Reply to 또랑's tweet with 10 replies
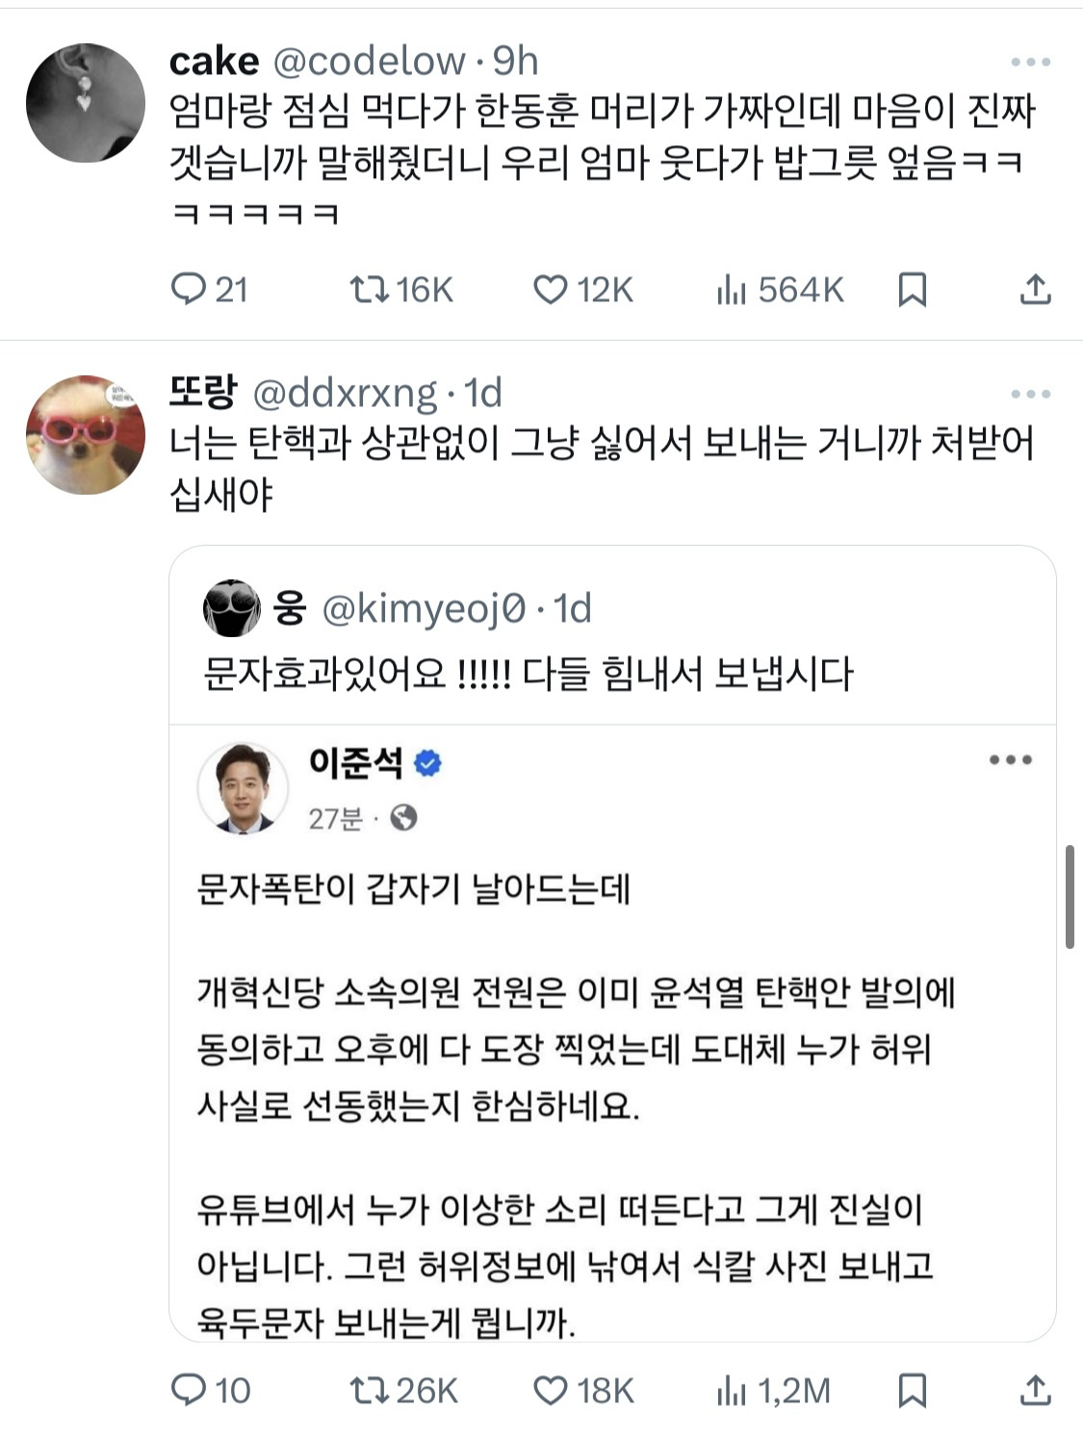 point(188,1390)
